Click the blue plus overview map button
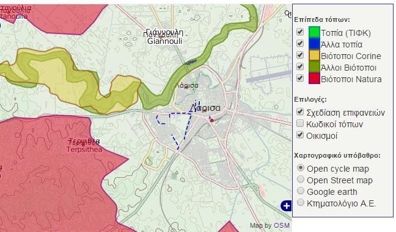Viewport: 396px width, 232px height. click(x=286, y=206)
